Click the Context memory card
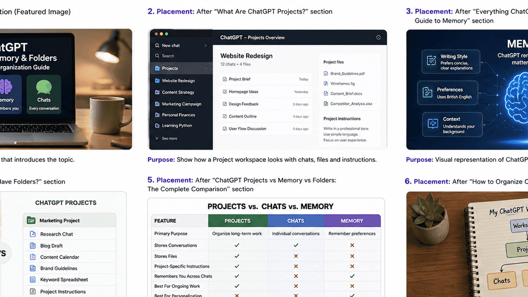This screenshot has width=528, height=297. pyautogui.click(x=452, y=124)
